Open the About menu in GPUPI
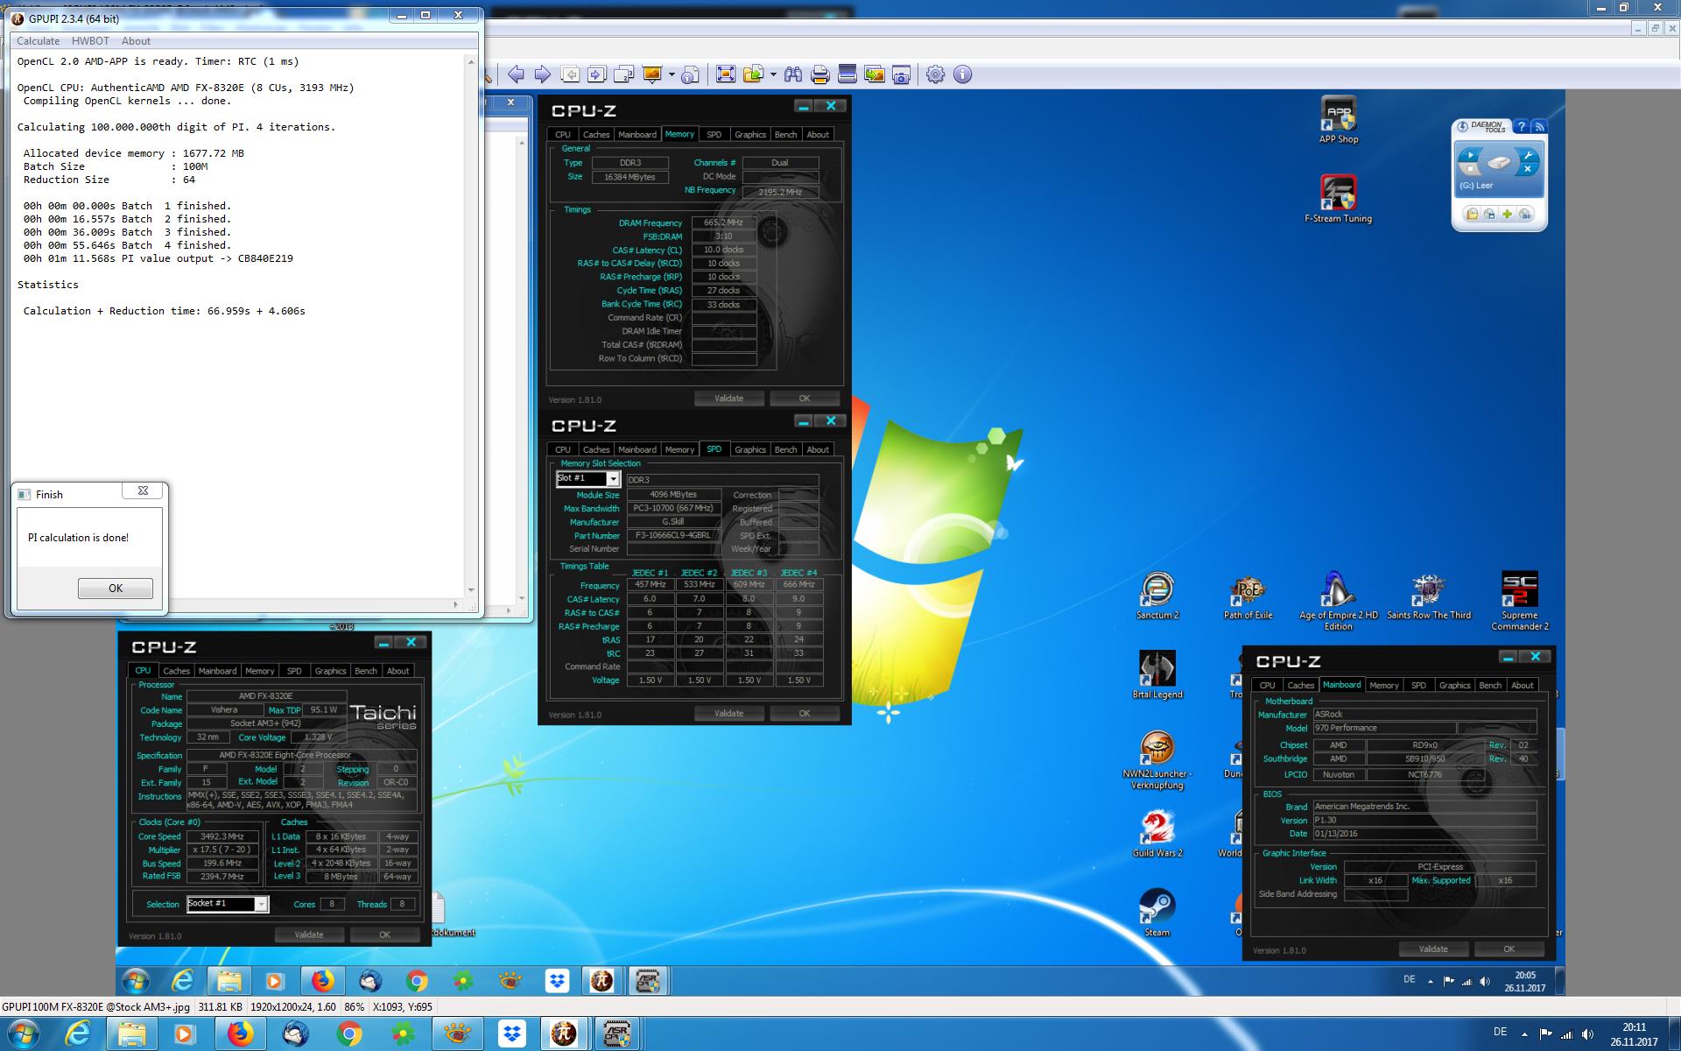 coord(136,41)
